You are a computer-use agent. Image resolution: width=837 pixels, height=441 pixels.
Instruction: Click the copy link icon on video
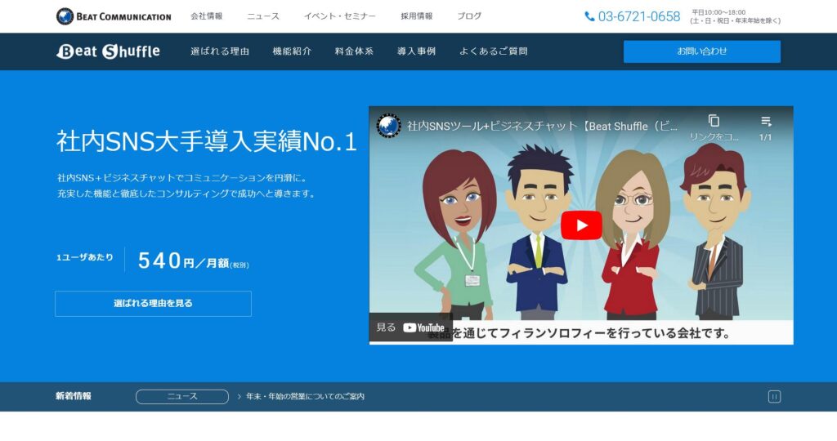(714, 122)
